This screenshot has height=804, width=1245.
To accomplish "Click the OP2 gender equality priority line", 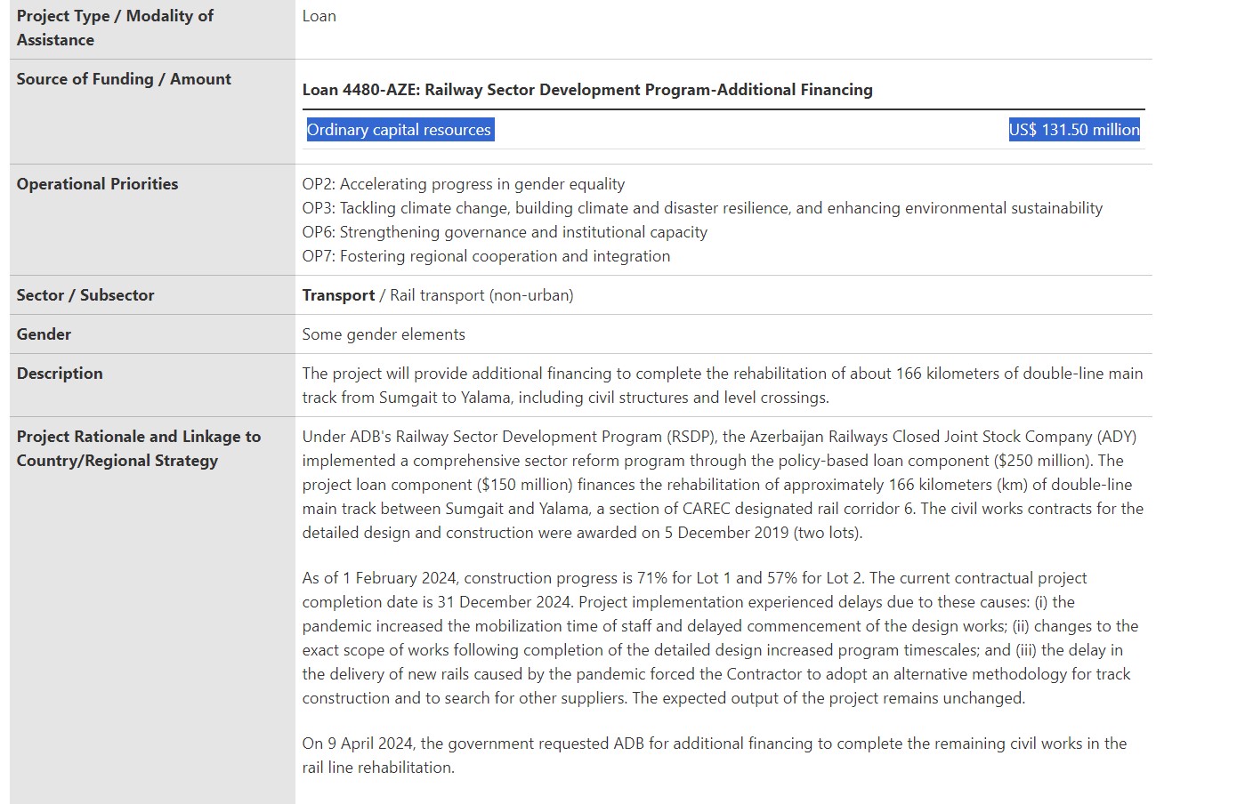I will [463, 184].
